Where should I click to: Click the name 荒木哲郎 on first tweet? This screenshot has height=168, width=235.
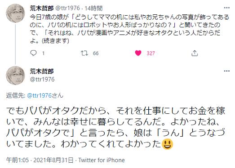42,8
